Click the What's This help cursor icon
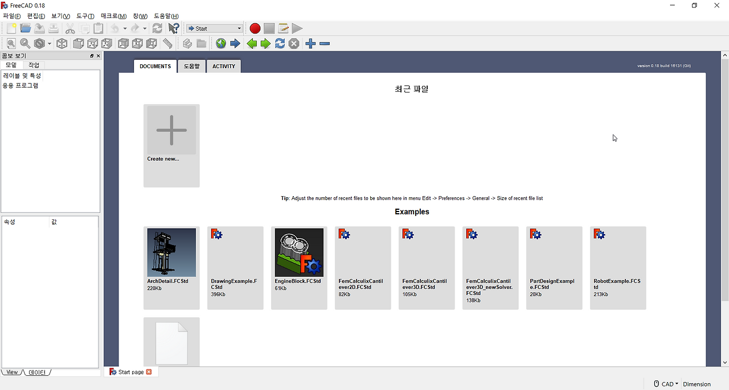 [173, 28]
